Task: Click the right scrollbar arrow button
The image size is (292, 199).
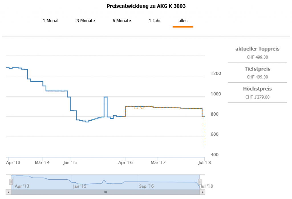Action: (203, 192)
